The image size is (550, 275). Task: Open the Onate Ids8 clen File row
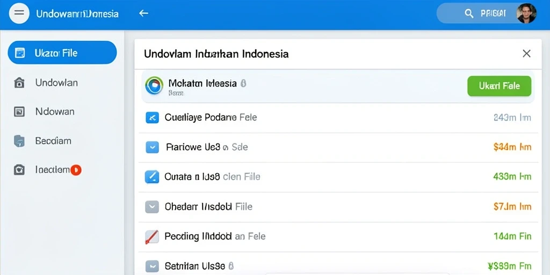[x=338, y=177]
